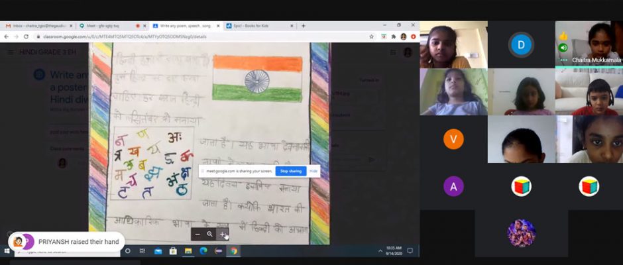Open the Chrome extensions puzzle icon

(x=393, y=36)
